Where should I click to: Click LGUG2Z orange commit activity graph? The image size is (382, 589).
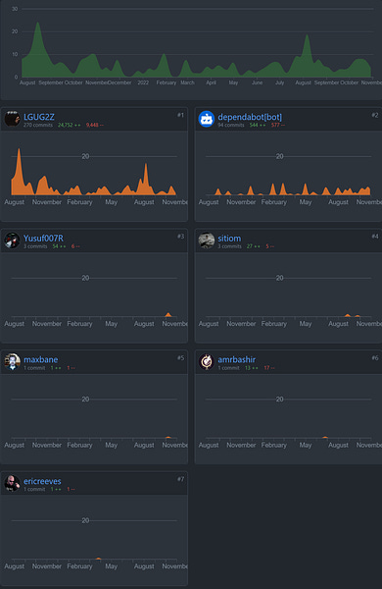pyautogui.click(x=94, y=172)
